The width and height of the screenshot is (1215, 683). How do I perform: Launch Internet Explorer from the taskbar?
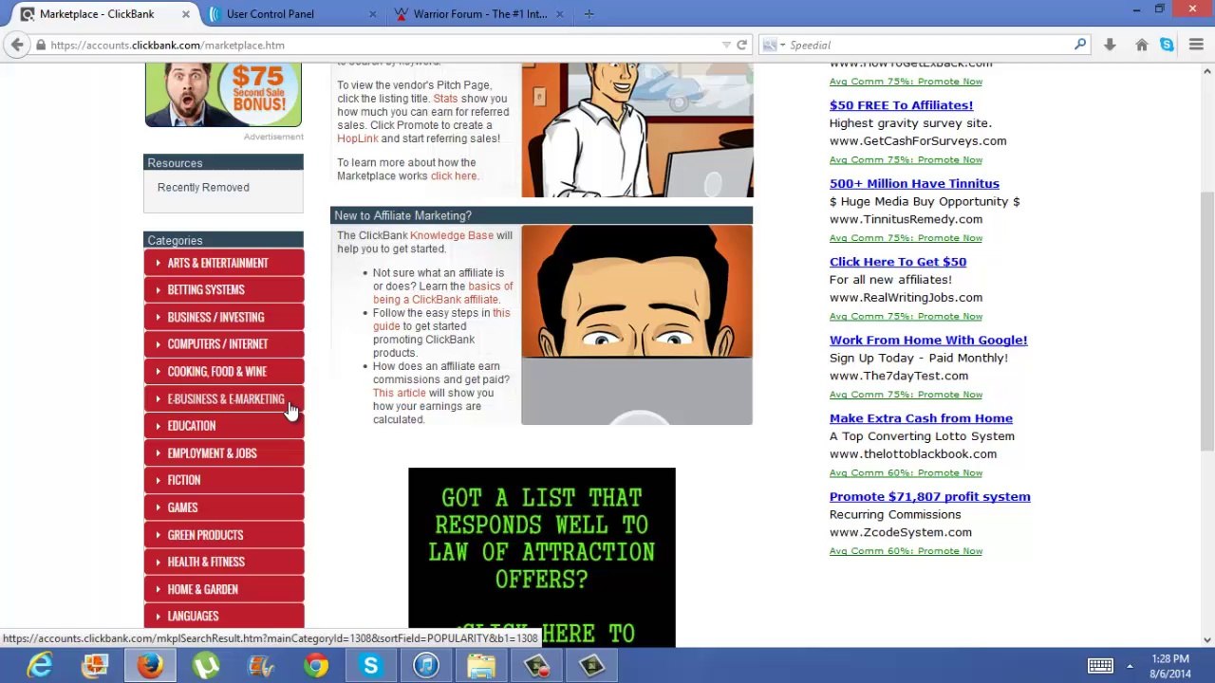40,666
